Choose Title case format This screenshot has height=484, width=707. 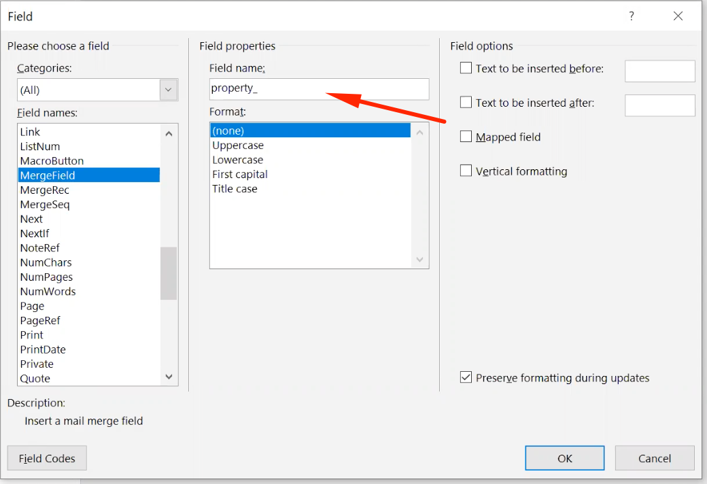click(311, 188)
